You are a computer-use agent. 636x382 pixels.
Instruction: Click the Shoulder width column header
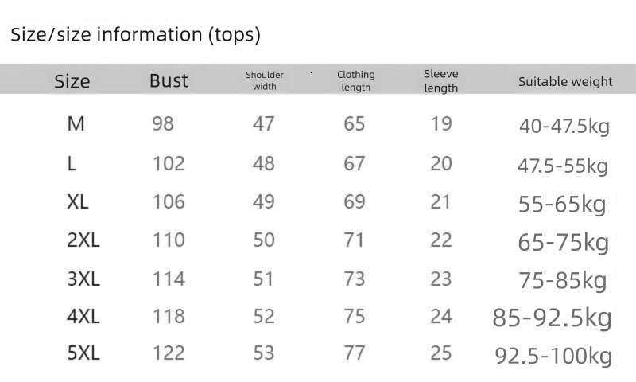coord(265,80)
